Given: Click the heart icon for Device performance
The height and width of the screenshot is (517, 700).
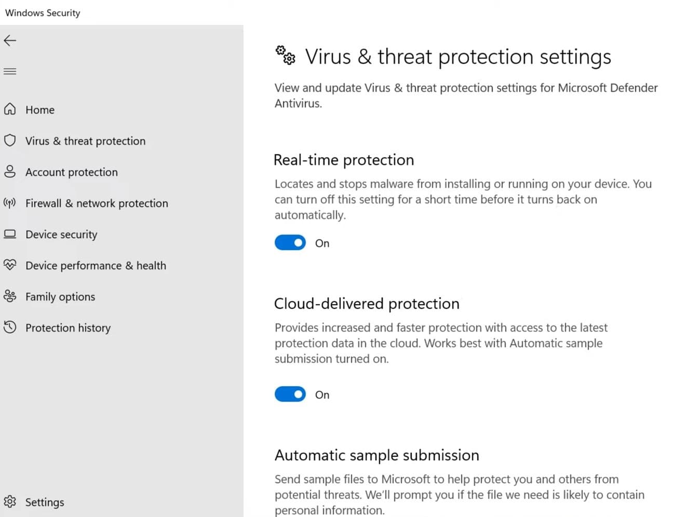Looking at the screenshot, I should [x=10, y=265].
